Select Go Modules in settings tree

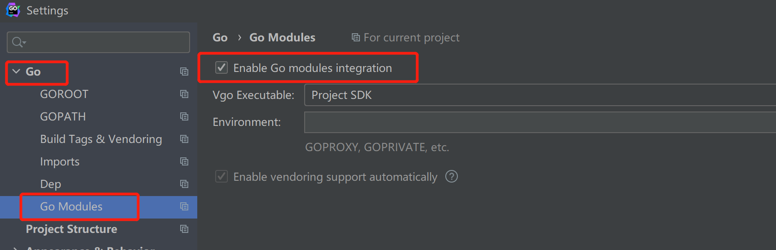tap(71, 206)
